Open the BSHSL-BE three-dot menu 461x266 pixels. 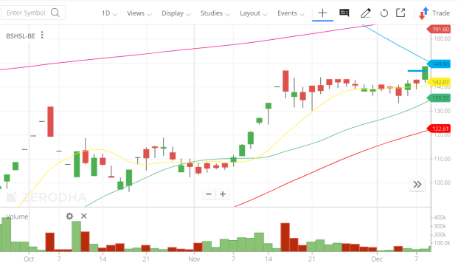coord(42,35)
